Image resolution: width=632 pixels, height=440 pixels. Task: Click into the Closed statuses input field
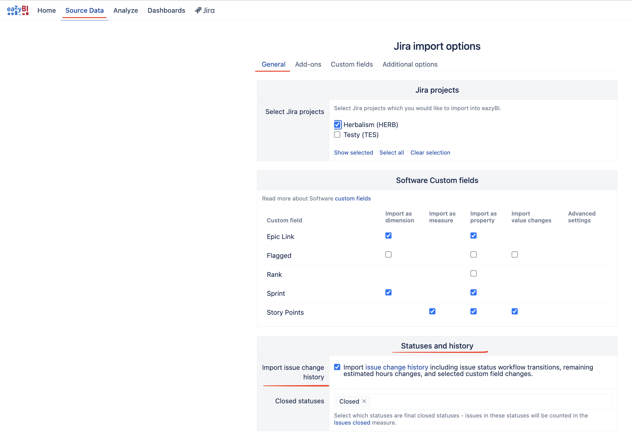[x=473, y=401]
